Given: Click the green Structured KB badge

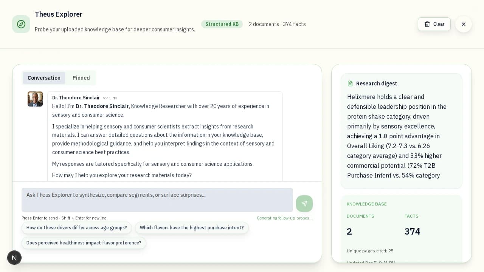Looking at the screenshot, I should [222, 24].
